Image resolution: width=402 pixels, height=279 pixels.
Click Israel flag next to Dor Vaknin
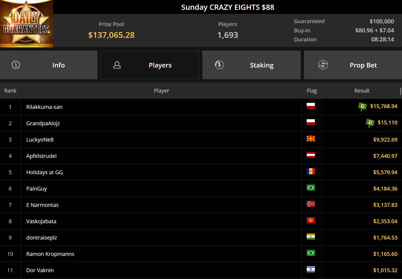click(311, 269)
